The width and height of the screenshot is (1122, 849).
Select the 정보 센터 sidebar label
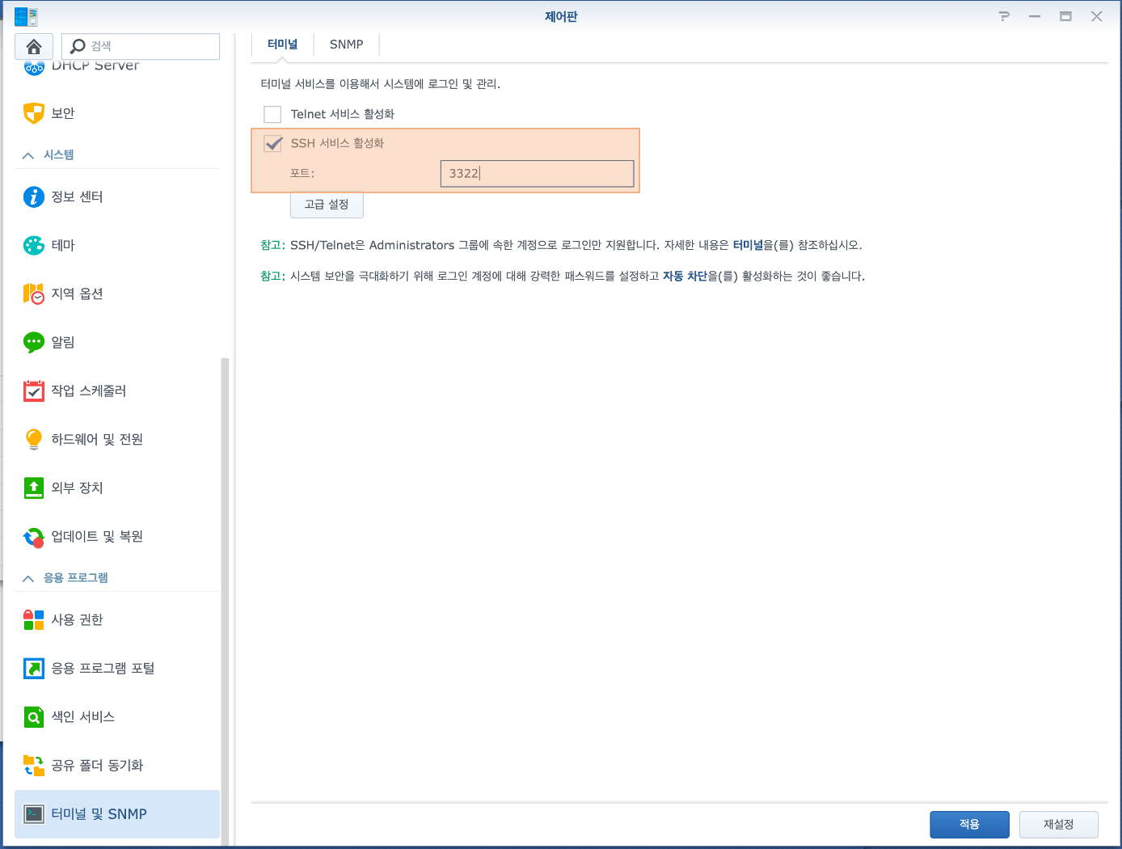coord(77,196)
